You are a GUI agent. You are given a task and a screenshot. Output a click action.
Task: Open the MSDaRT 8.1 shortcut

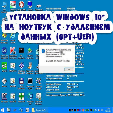point(13,67)
